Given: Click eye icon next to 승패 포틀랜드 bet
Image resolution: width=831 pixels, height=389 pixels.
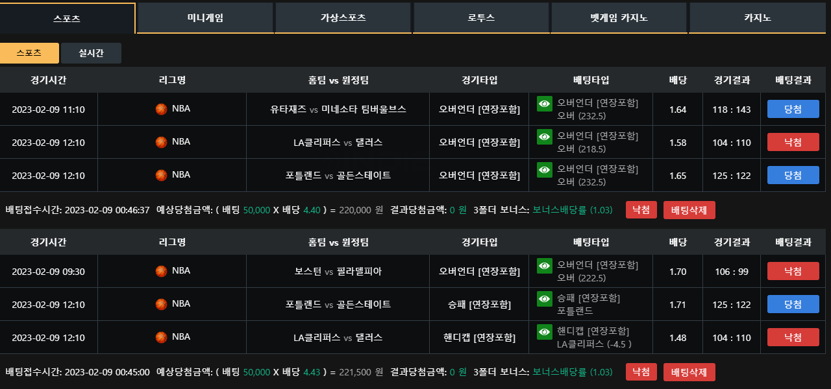Looking at the screenshot, I should (x=545, y=299).
